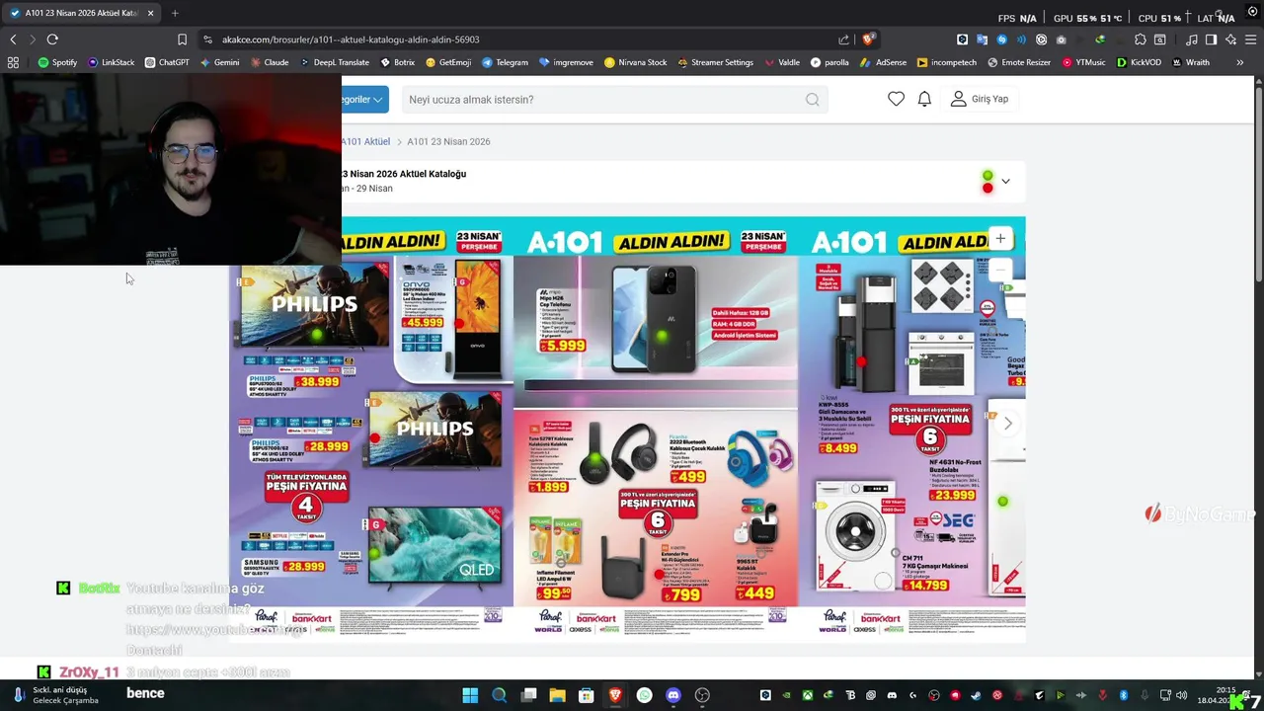Open OBS Studio from the taskbar
Viewport: 1264px width, 711px height.
click(702, 695)
